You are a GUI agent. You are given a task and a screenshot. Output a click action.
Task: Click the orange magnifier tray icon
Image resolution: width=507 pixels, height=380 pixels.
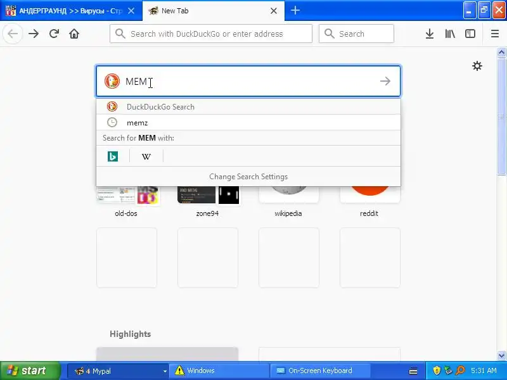point(461,370)
